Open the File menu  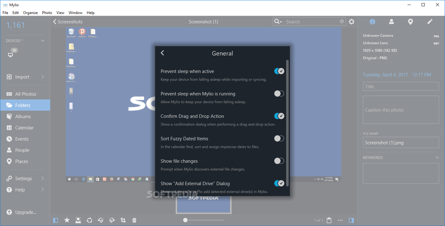(5, 13)
